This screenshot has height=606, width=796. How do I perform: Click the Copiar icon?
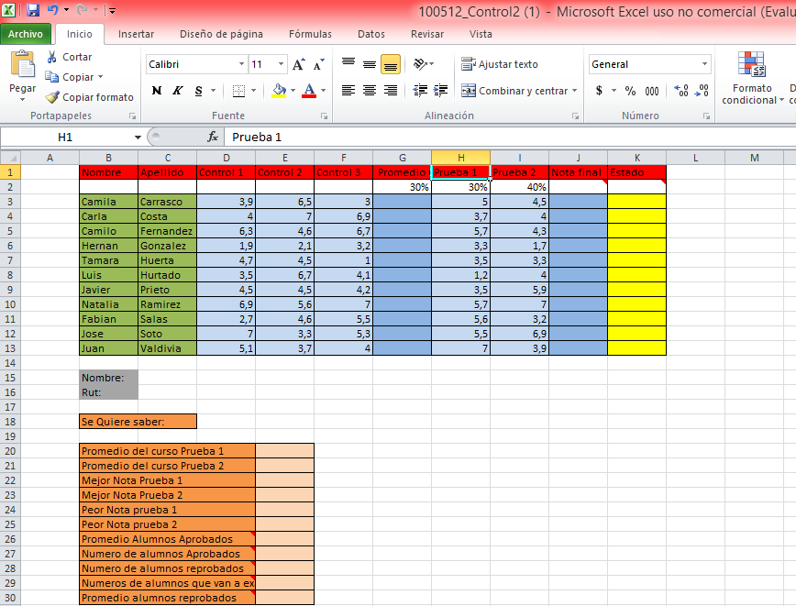tap(51, 77)
